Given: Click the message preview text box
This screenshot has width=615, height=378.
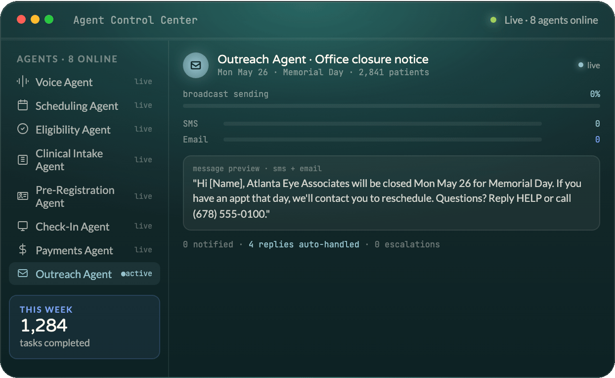Looking at the screenshot, I should [392, 193].
